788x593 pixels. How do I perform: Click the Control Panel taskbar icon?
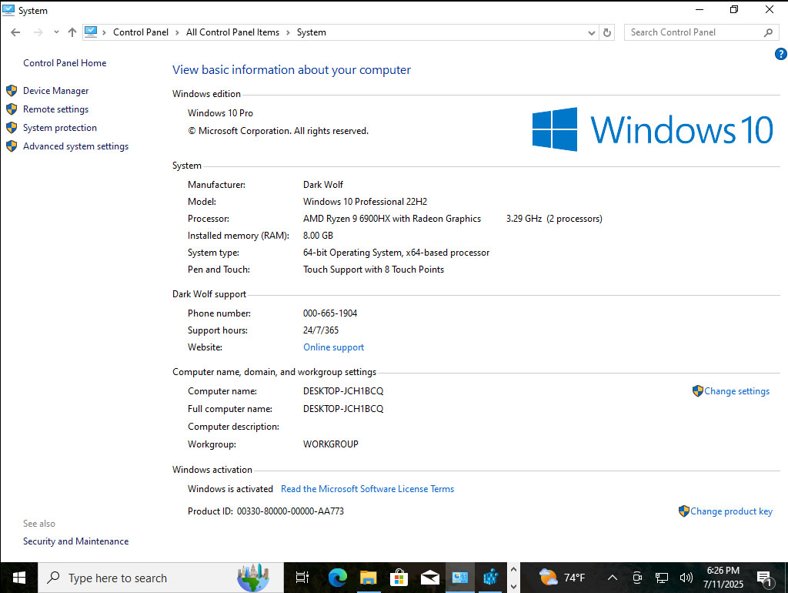click(x=460, y=578)
